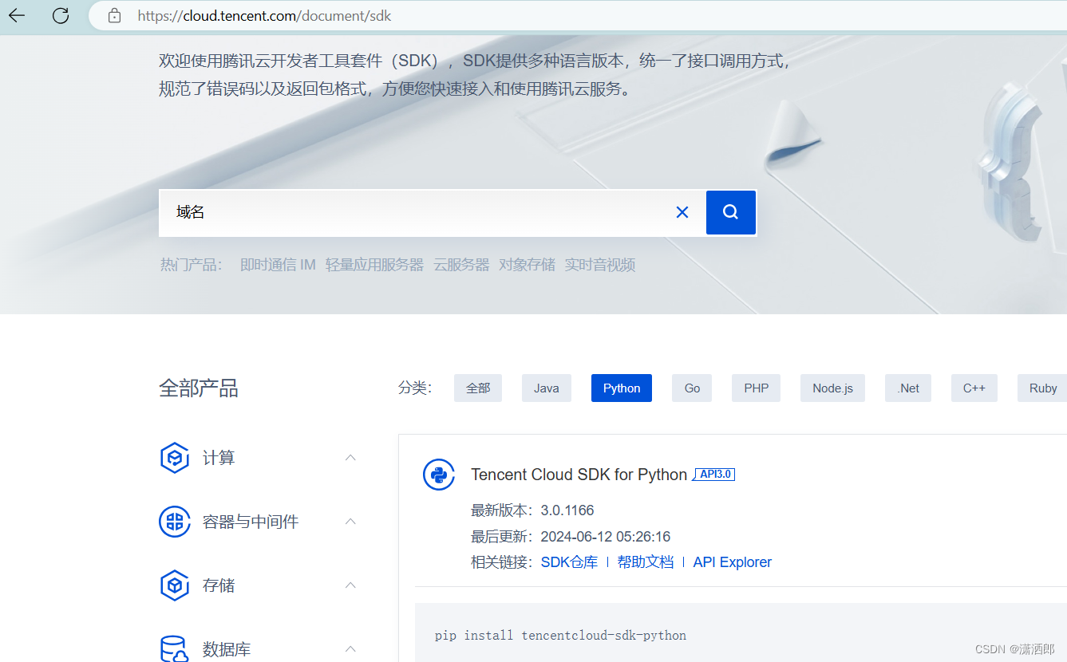Viewport: 1067px width, 662px height.
Task: Click the 全部产品 heading
Action: click(199, 388)
